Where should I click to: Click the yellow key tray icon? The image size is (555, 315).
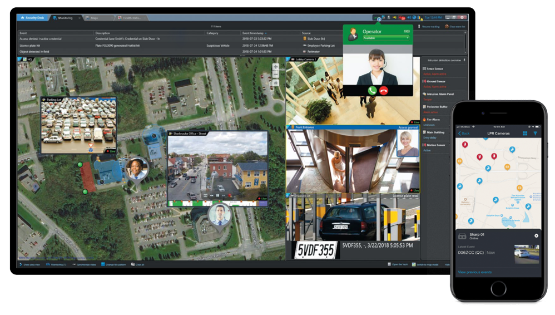(394, 17)
